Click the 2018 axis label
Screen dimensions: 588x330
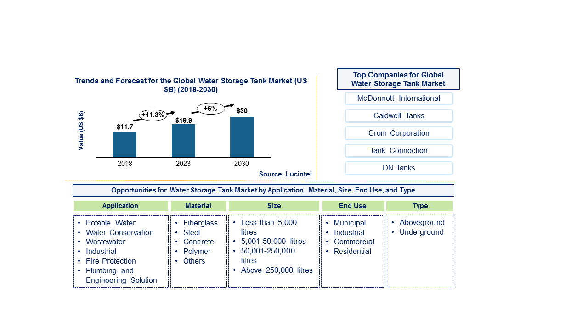125,164
